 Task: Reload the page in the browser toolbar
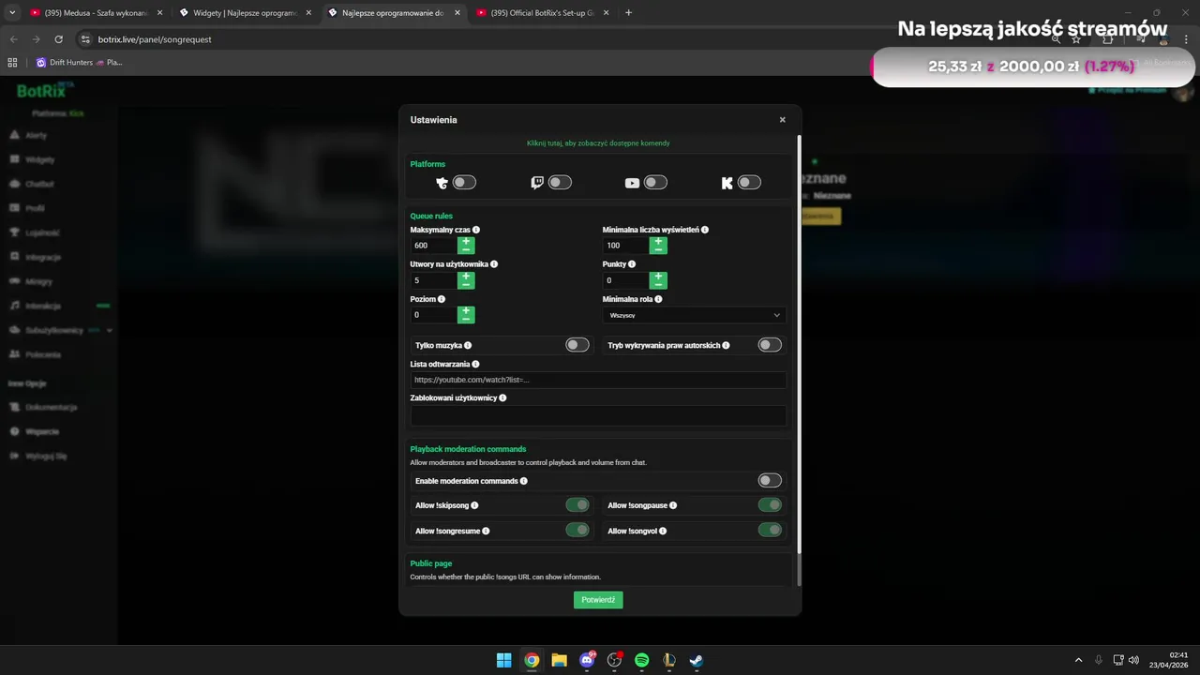click(58, 39)
